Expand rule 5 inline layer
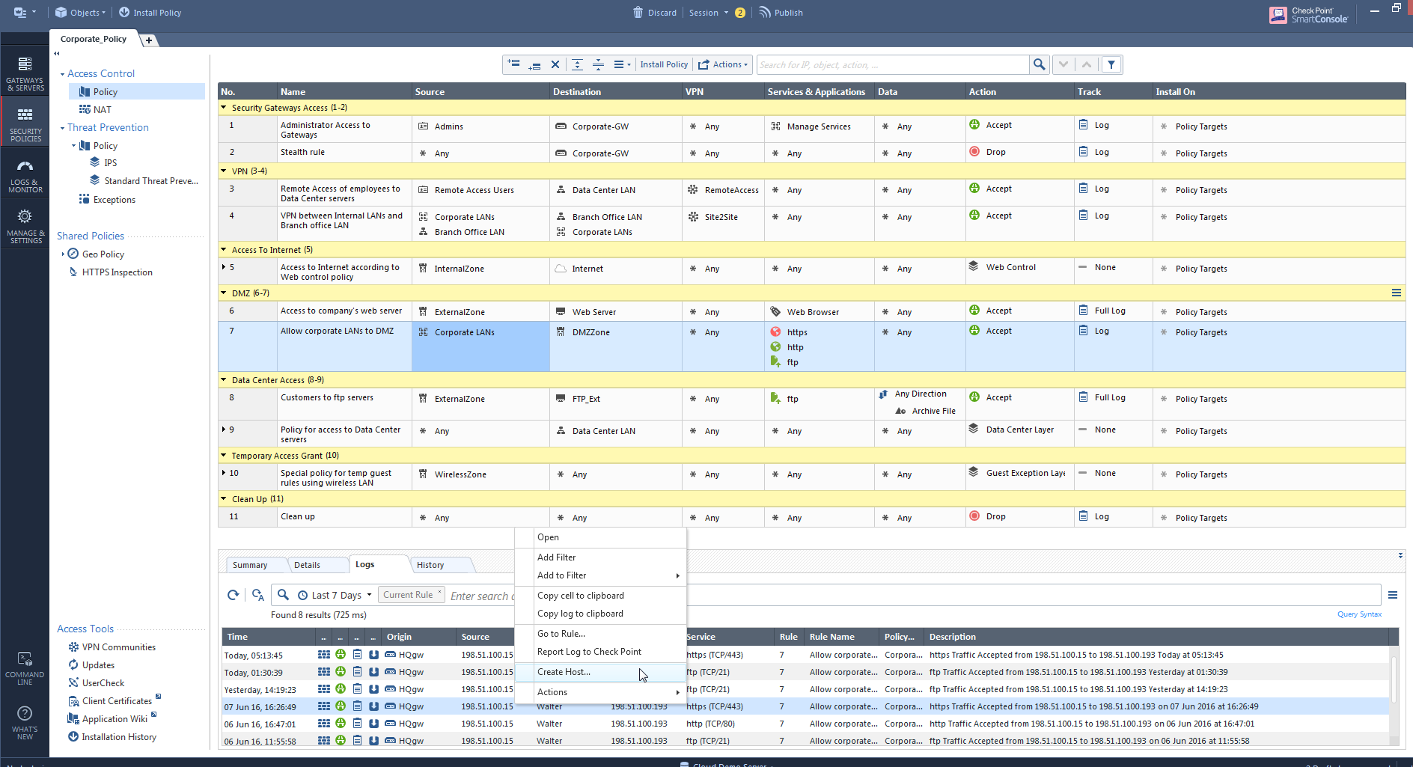 click(224, 266)
